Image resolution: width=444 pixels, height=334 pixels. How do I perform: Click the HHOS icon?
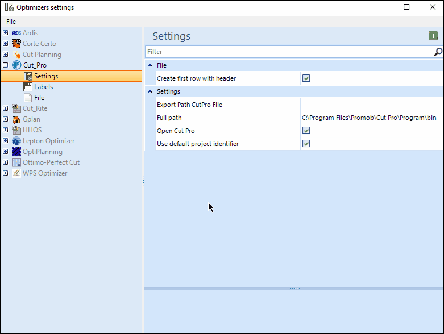16,130
